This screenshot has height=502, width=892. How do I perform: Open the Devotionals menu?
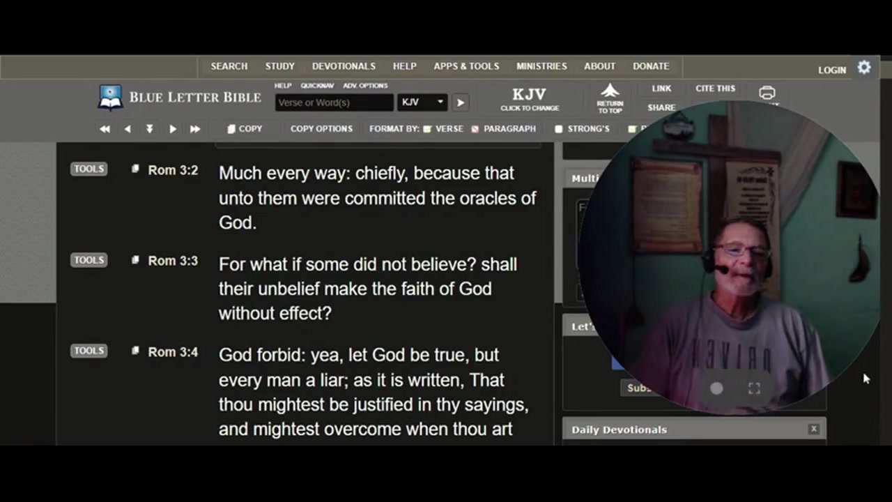pyautogui.click(x=344, y=66)
